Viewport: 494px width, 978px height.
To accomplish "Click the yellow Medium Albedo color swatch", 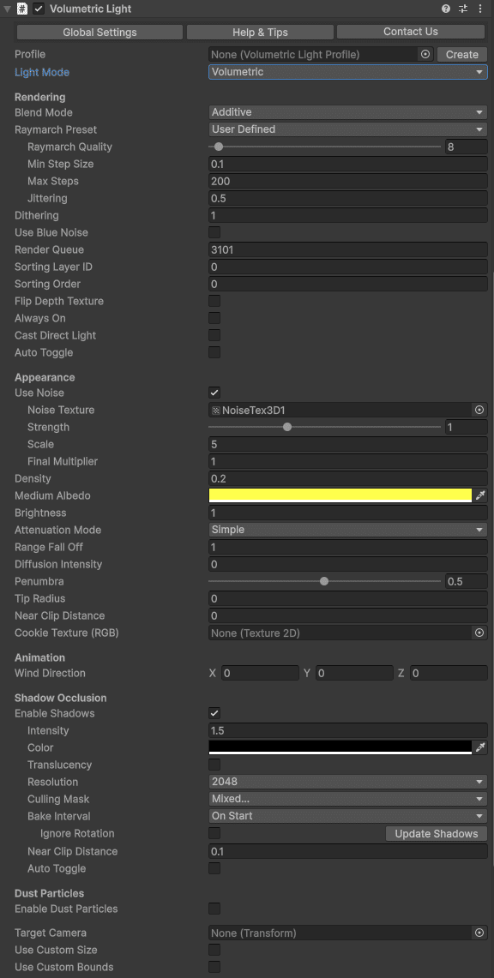I will (x=339, y=495).
